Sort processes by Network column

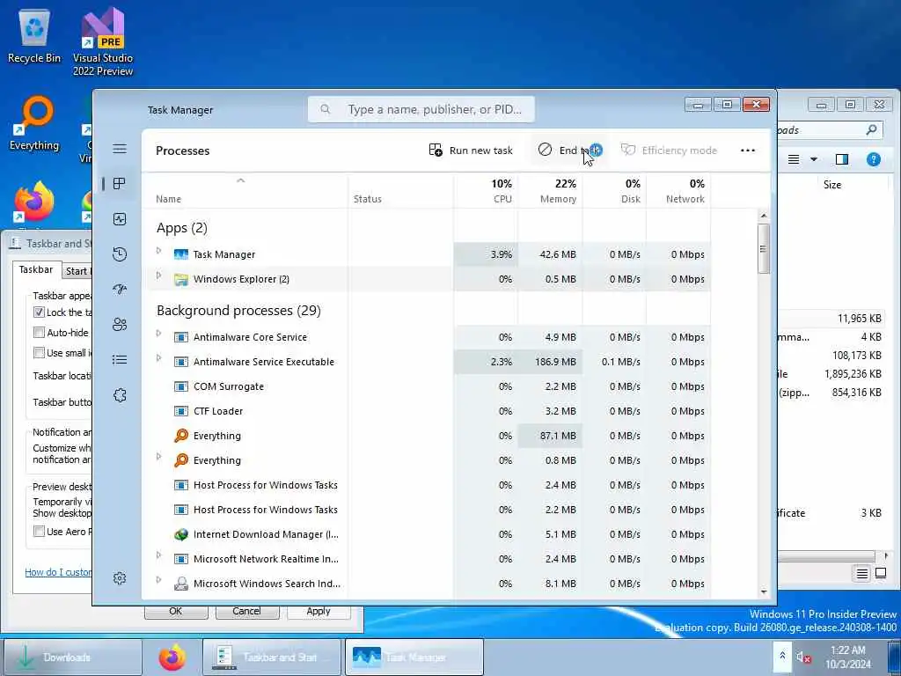678,191
